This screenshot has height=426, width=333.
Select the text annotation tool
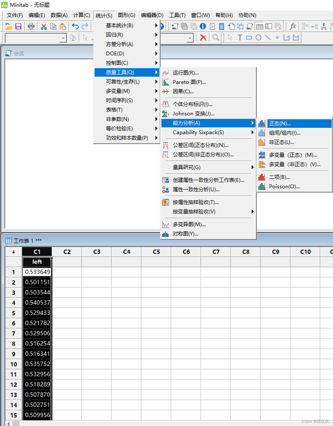(240, 38)
